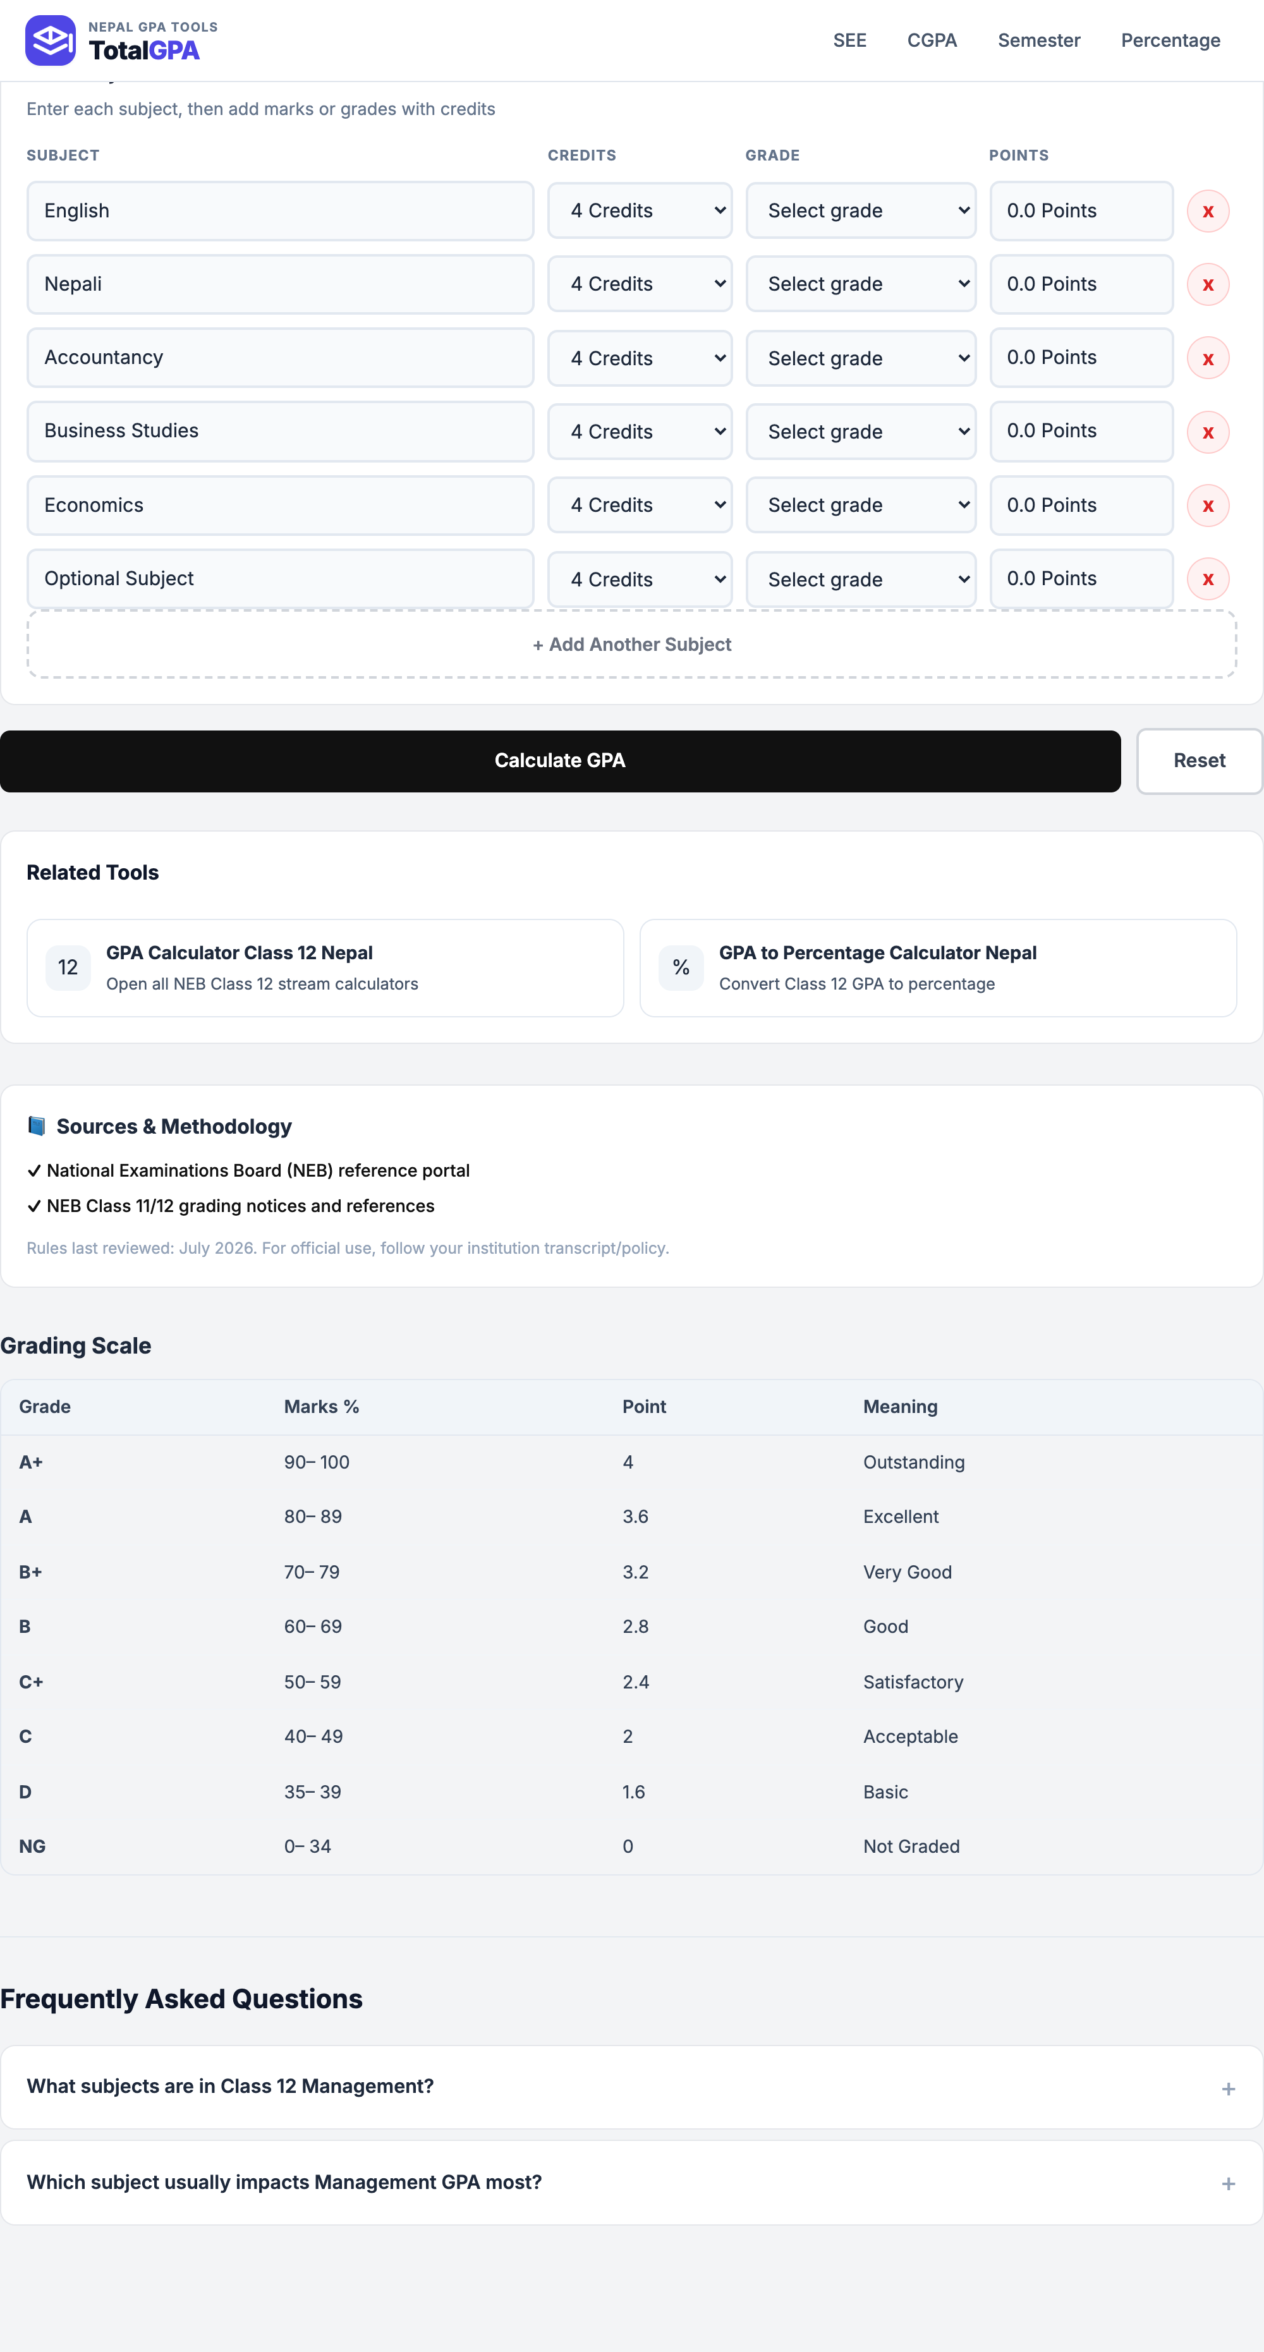The width and height of the screenshot is (1264, 2352).
Task: Click the 'Outstanding' meaning cell
Action: [x=913, y=1462]
